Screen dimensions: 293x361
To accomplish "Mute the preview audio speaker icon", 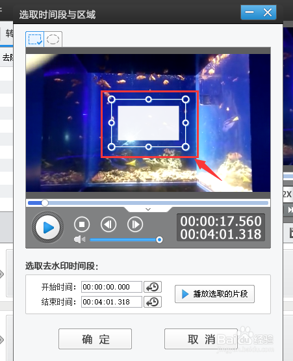I will [x=79, y=239].
